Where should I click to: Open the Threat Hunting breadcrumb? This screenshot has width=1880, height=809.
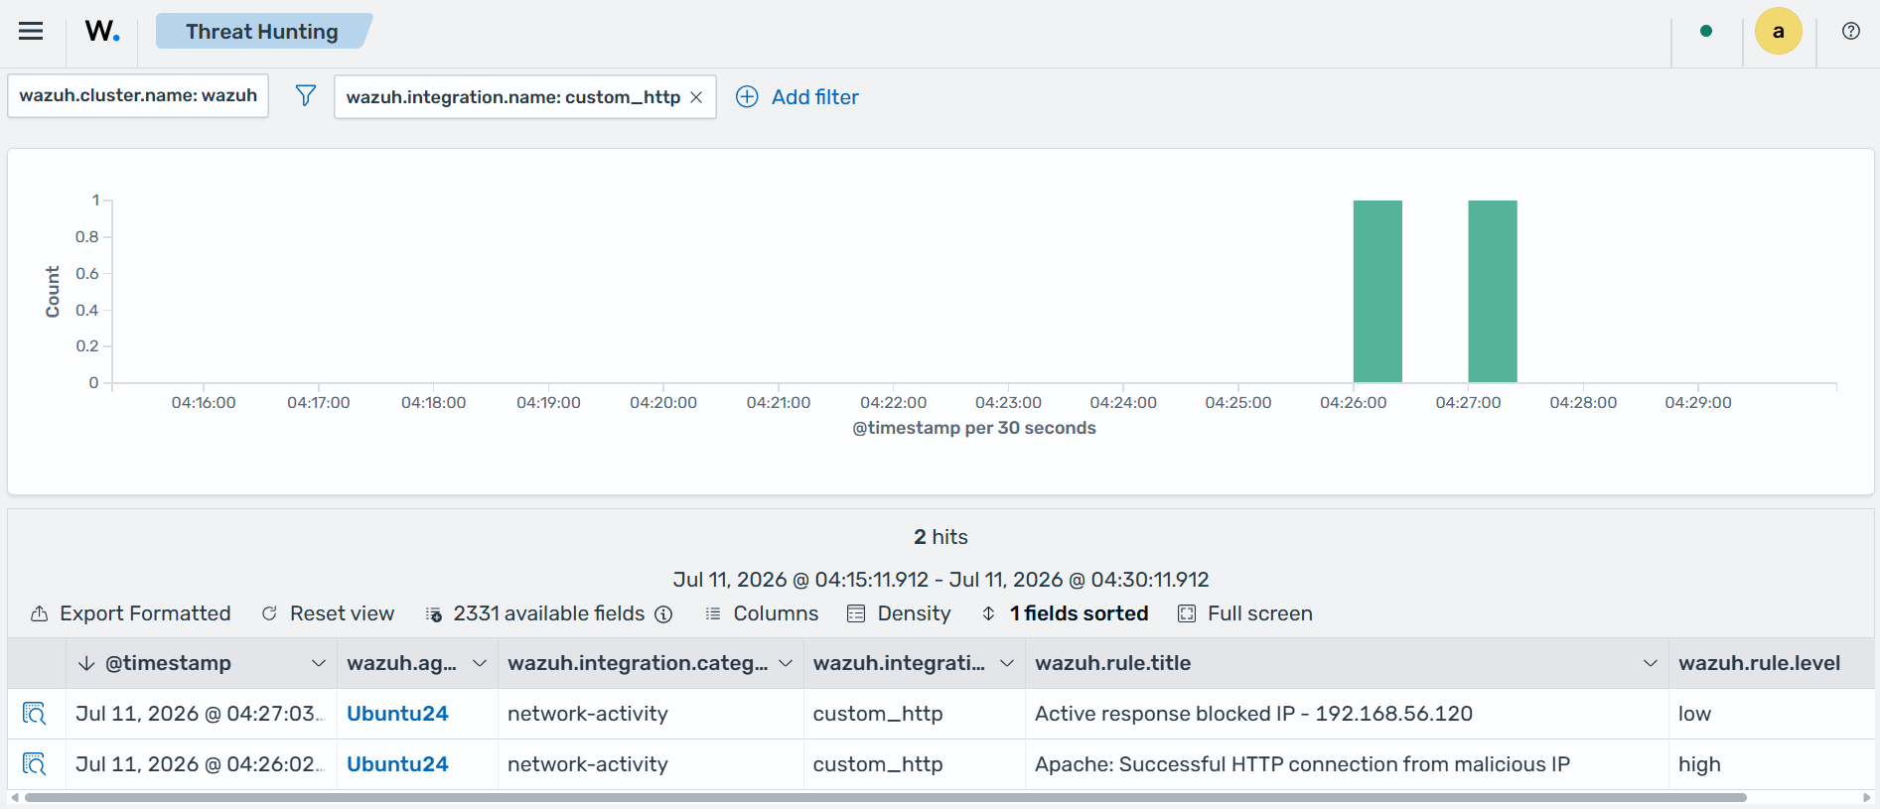point(262,32)
